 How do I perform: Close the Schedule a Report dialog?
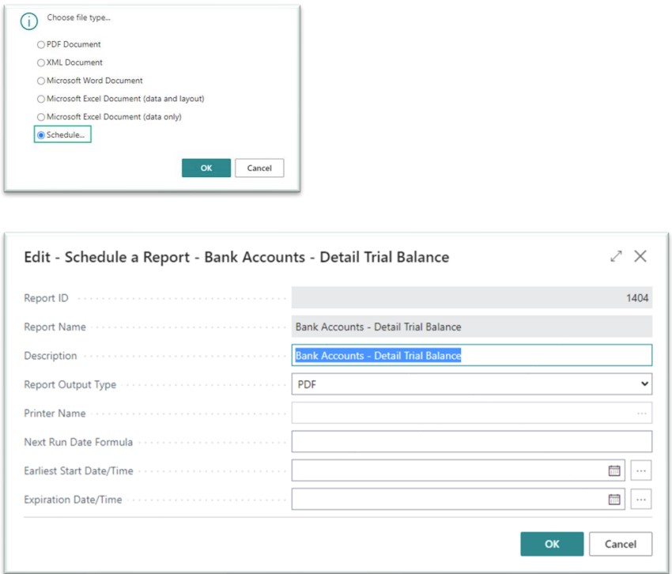click(640, 256)
